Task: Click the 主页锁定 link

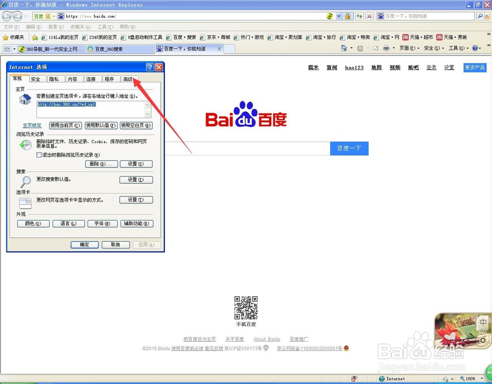Action: [32, 125]
